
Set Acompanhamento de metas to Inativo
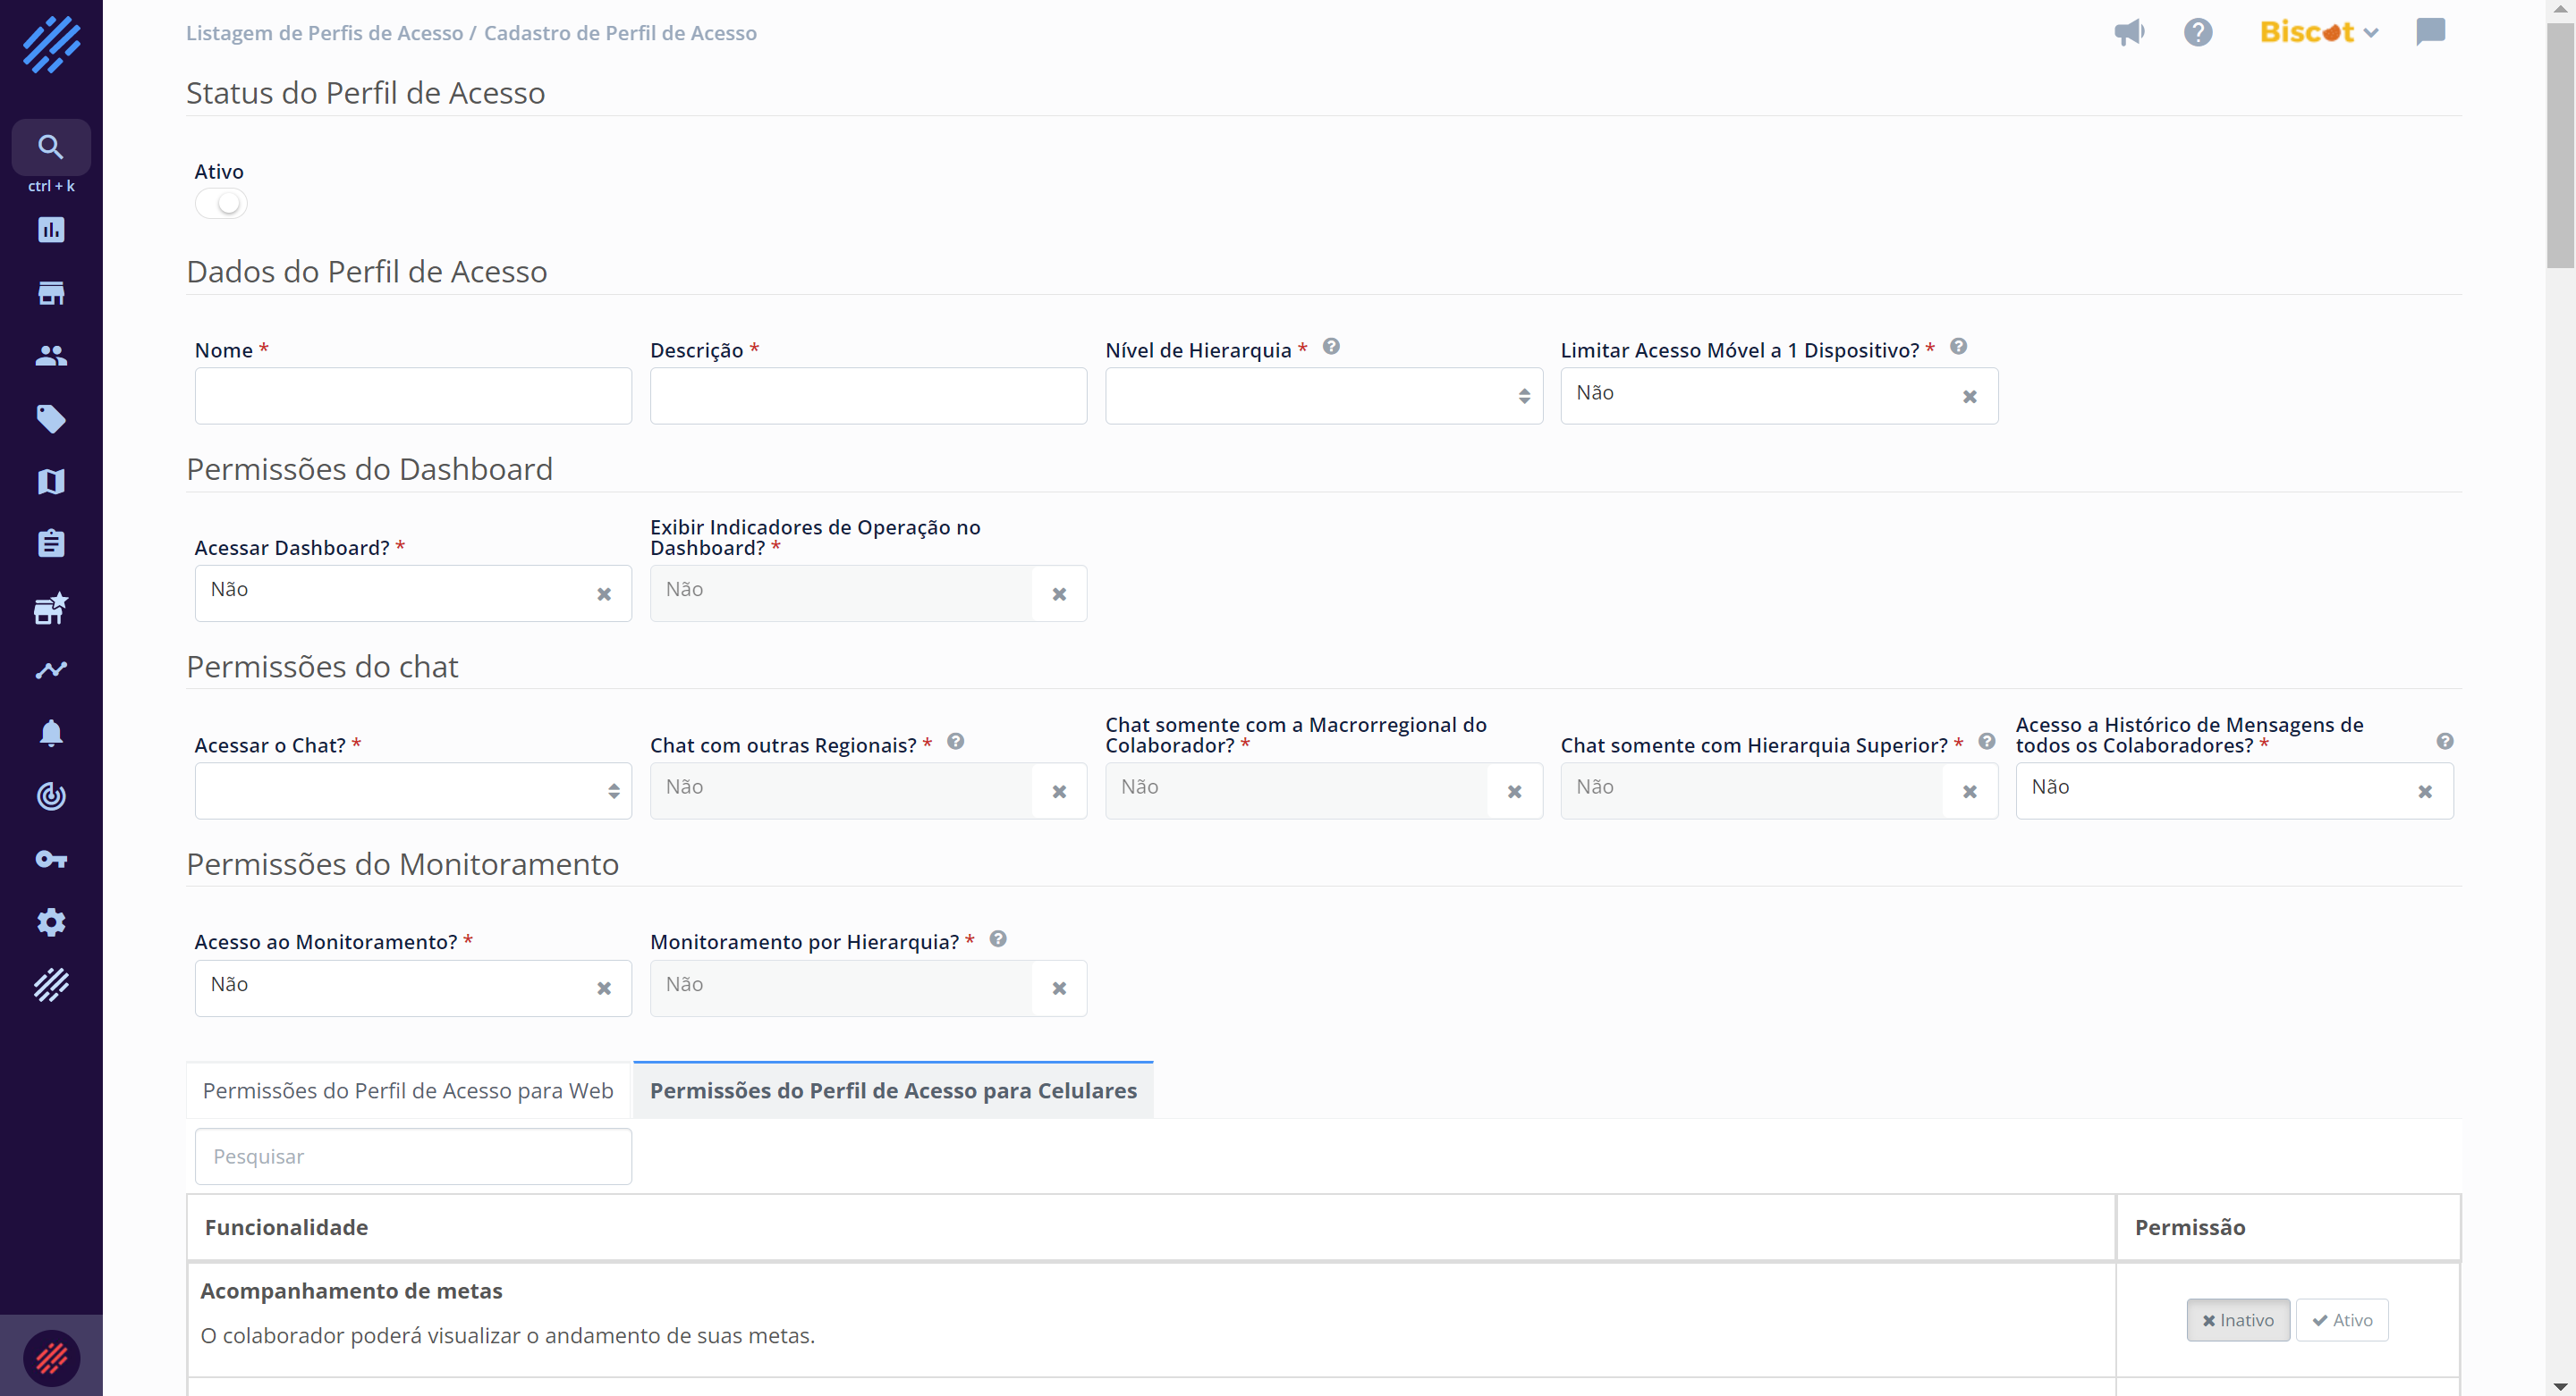pos(2237,1320)
